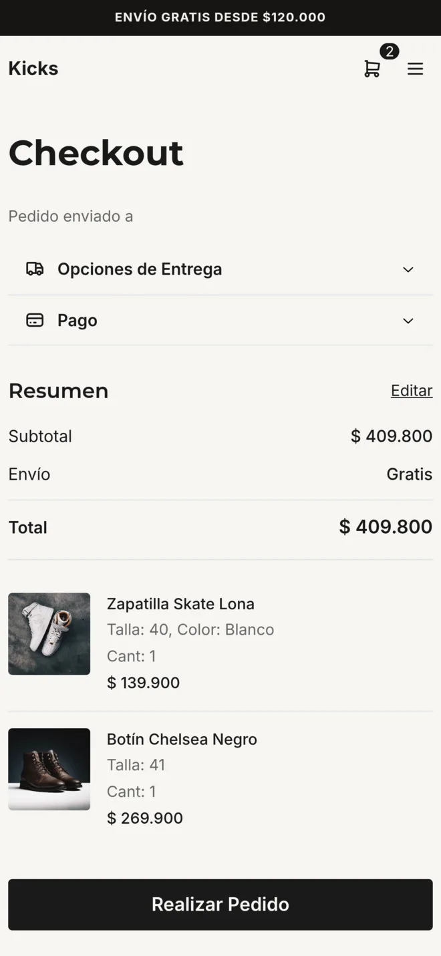
Task: Select the Botín Chelsea Negro product name
Action: click(x=182, y=740)
